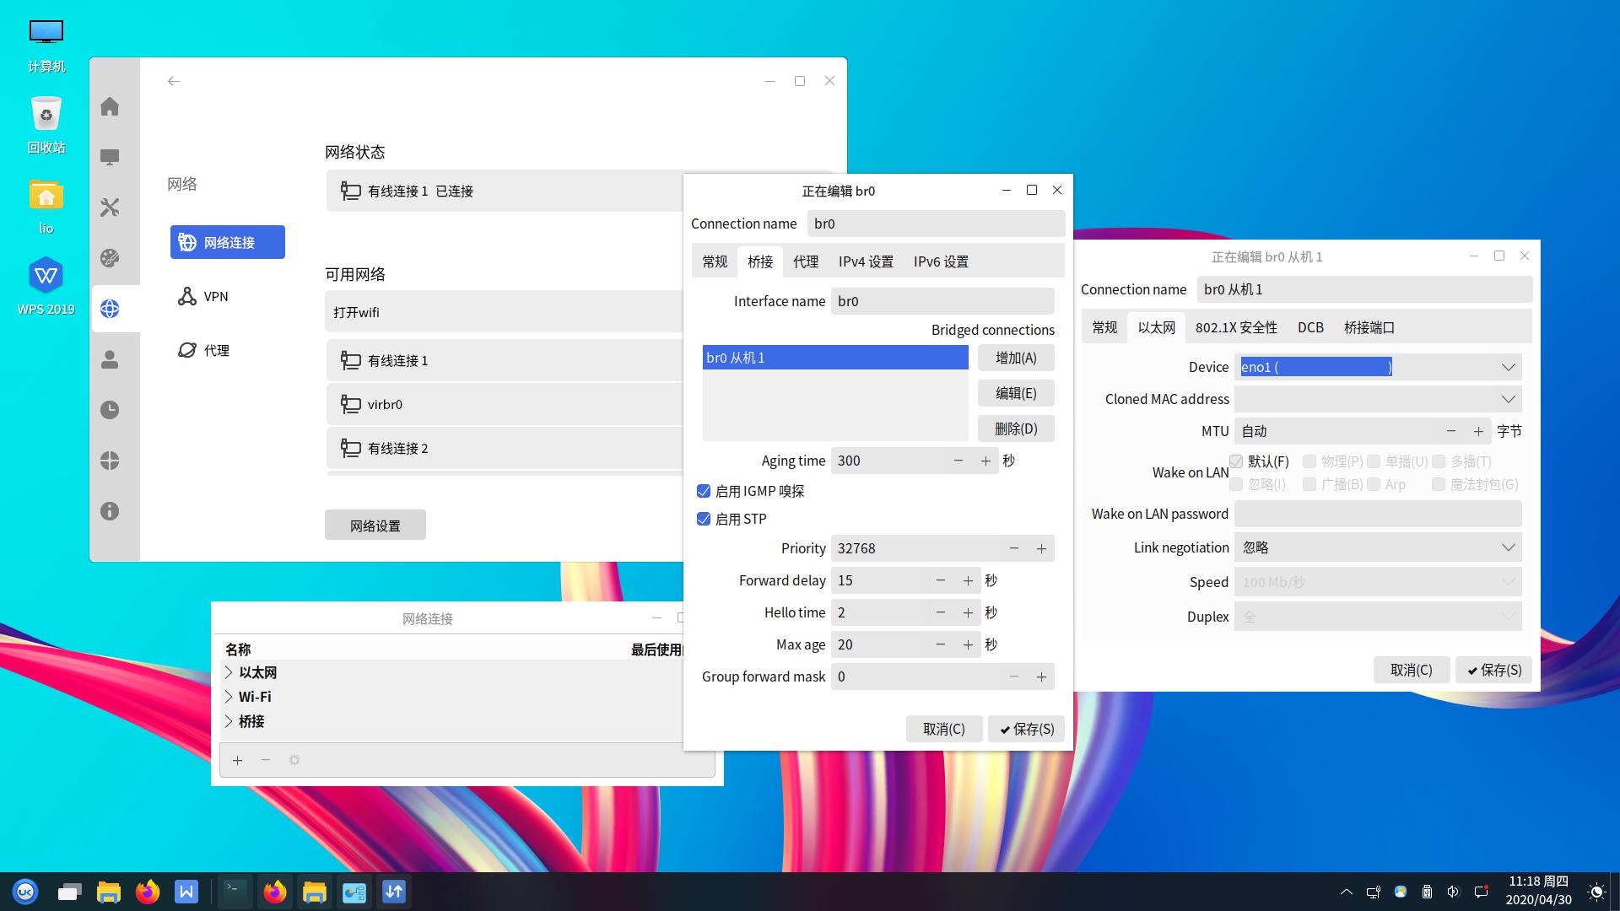Image resolution: width=1620 pixels, height=911 pixels.
Task: Open the clock time icon in sidebar
Action: point(110,410)
